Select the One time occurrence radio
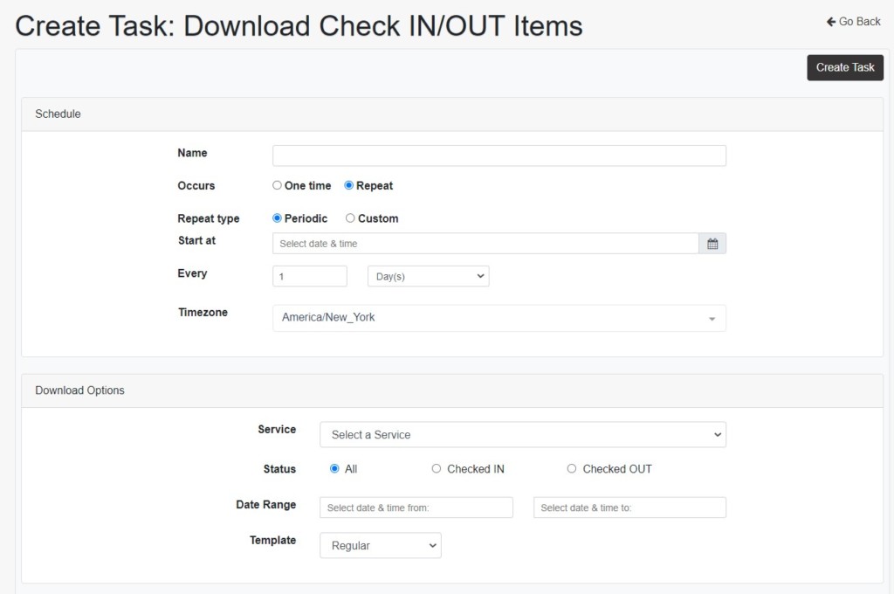The height and width of the screenshot is (594, 894). [277, 185]
